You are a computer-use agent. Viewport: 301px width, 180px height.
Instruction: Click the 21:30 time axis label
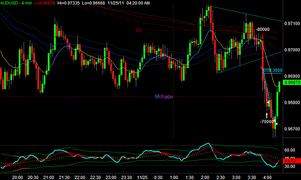pos(64,177)
